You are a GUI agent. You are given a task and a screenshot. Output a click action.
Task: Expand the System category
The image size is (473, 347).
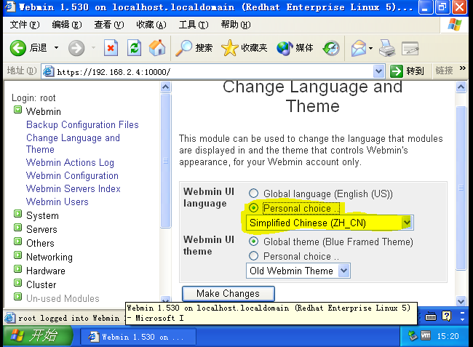click(17, 214)
